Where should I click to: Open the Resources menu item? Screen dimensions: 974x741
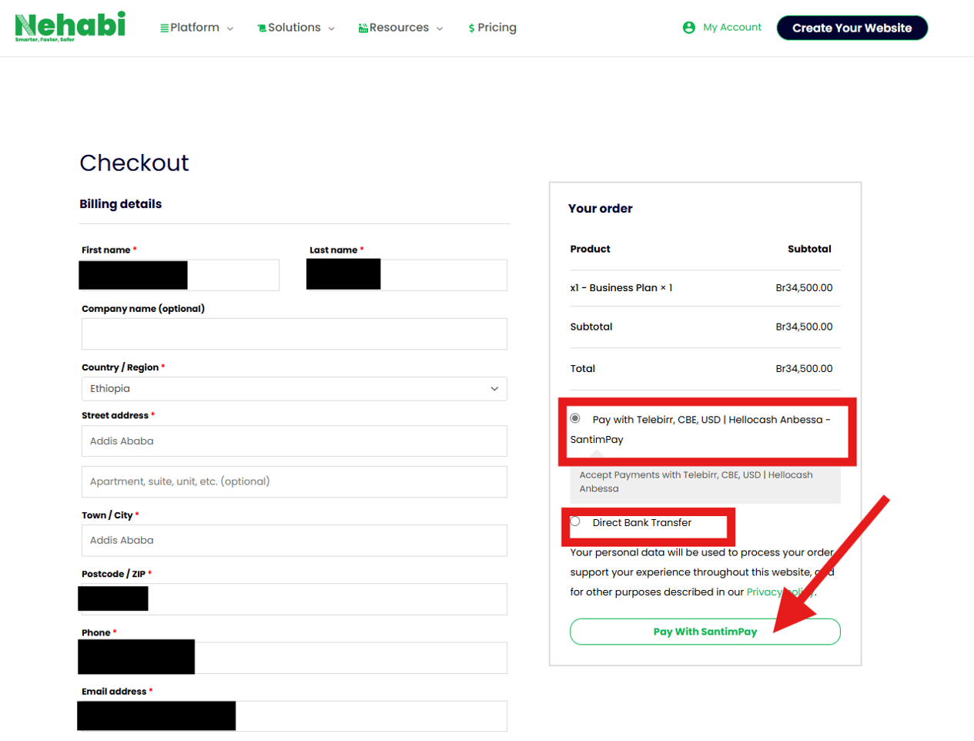tap(399, 28)
